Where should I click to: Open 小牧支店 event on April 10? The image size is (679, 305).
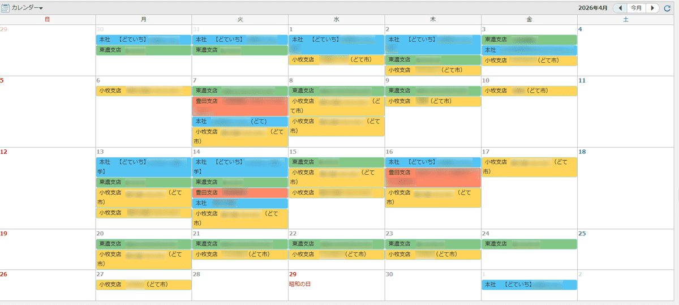pos(529,91)
